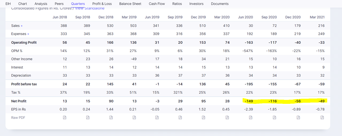Click the Tax % value 321%
The width and height of the screenshot is (342, 136).
[x=178, y=92]
